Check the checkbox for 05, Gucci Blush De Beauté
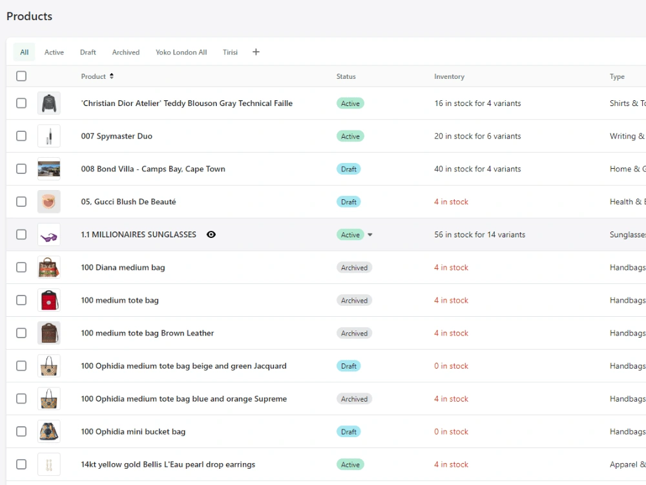This screenshot has height=485, width=646. pyautogui.click(x=21, y=201)
